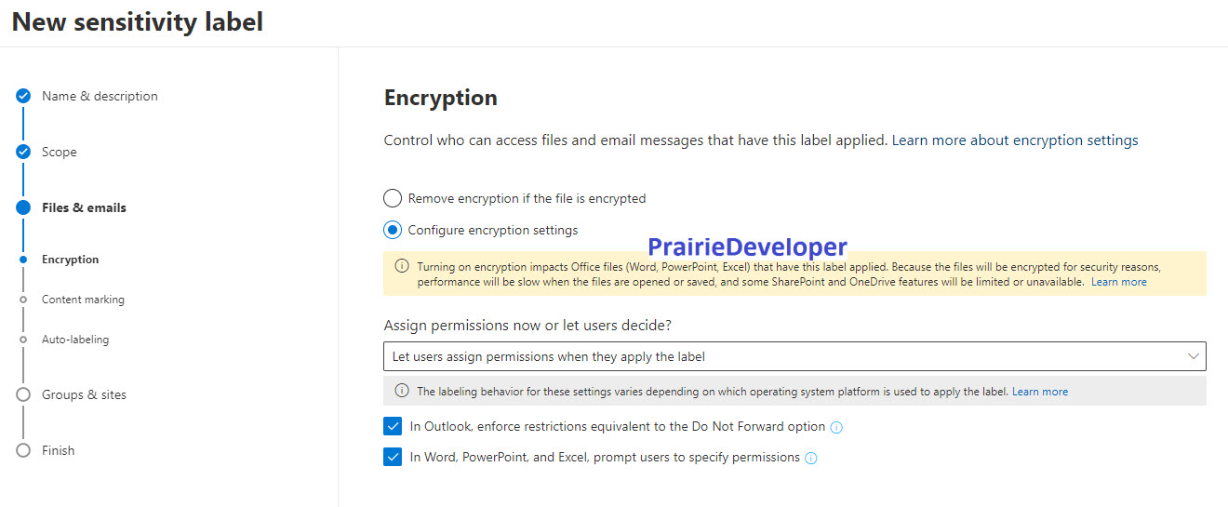Click Learn more link in labeling behavior notice
Image resolution: width=1228 pixels, height=507 pixels.
click(1040, 392)
